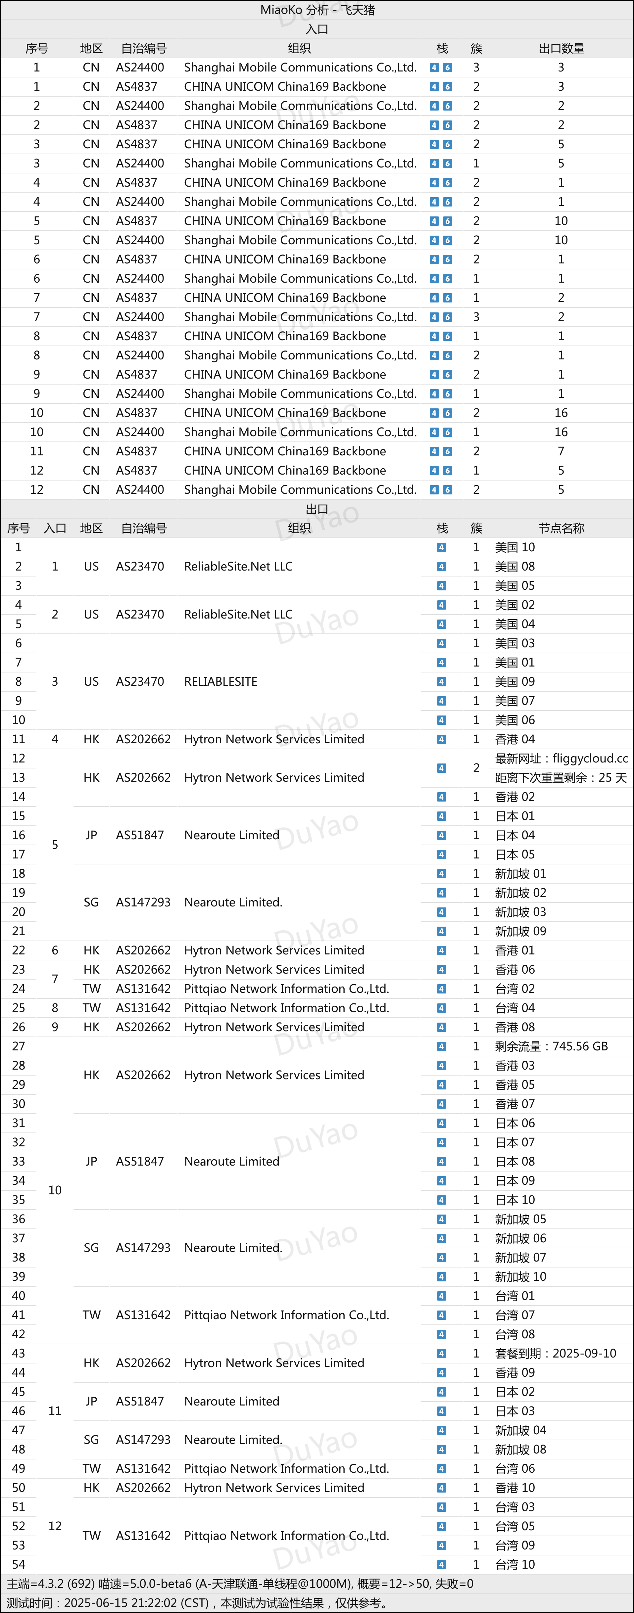
Task: Click footer line starting 主端=4.3.2 (692)
Action: (241, 1584)
